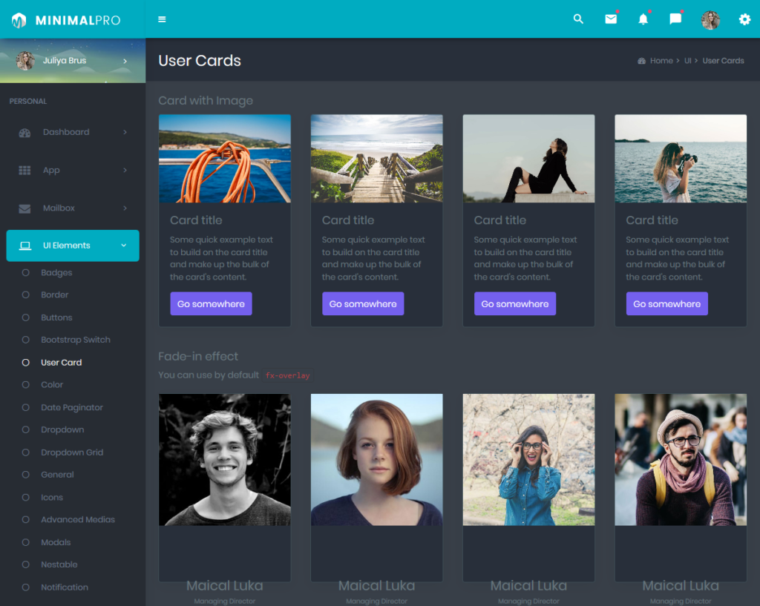Click the orange rope boat image
The width and height of the screenshot is (760, 606).
coord(225,159)
